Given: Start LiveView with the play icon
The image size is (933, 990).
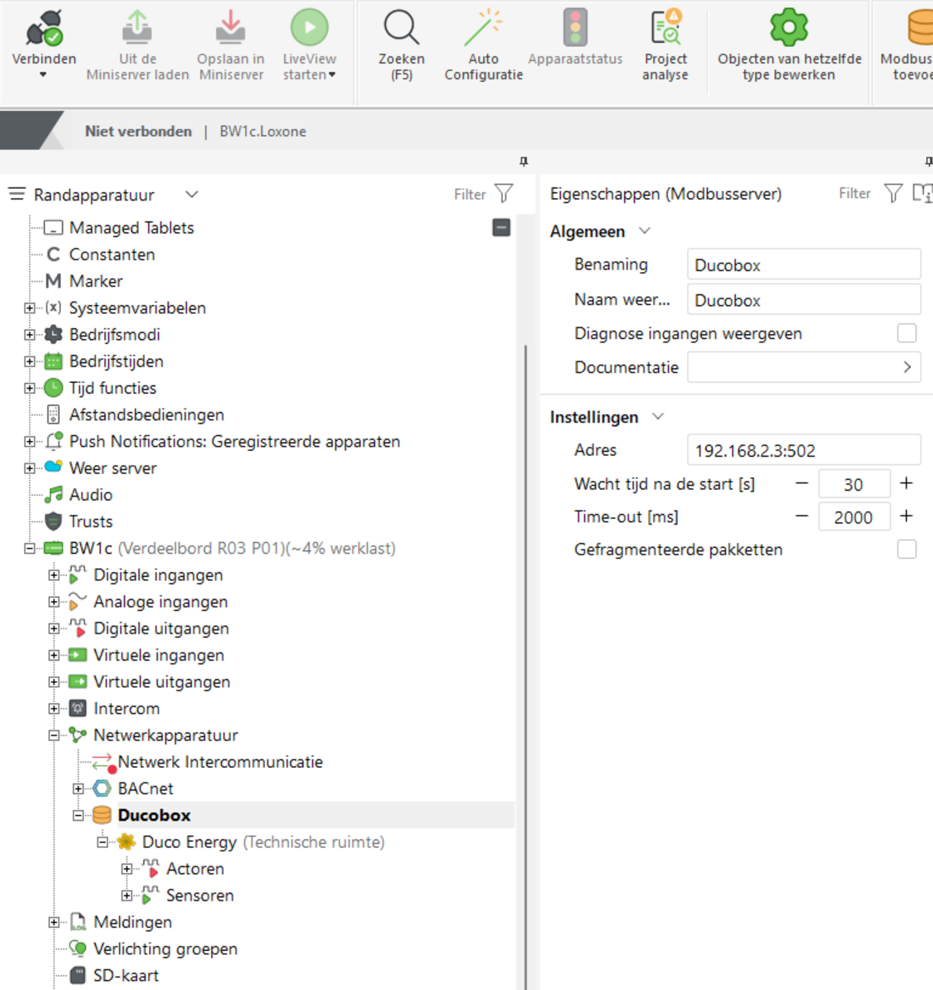Looking at the screenshot, I should (310, 27).
